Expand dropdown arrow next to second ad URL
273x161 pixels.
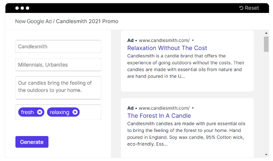click(x=193, y=108)
